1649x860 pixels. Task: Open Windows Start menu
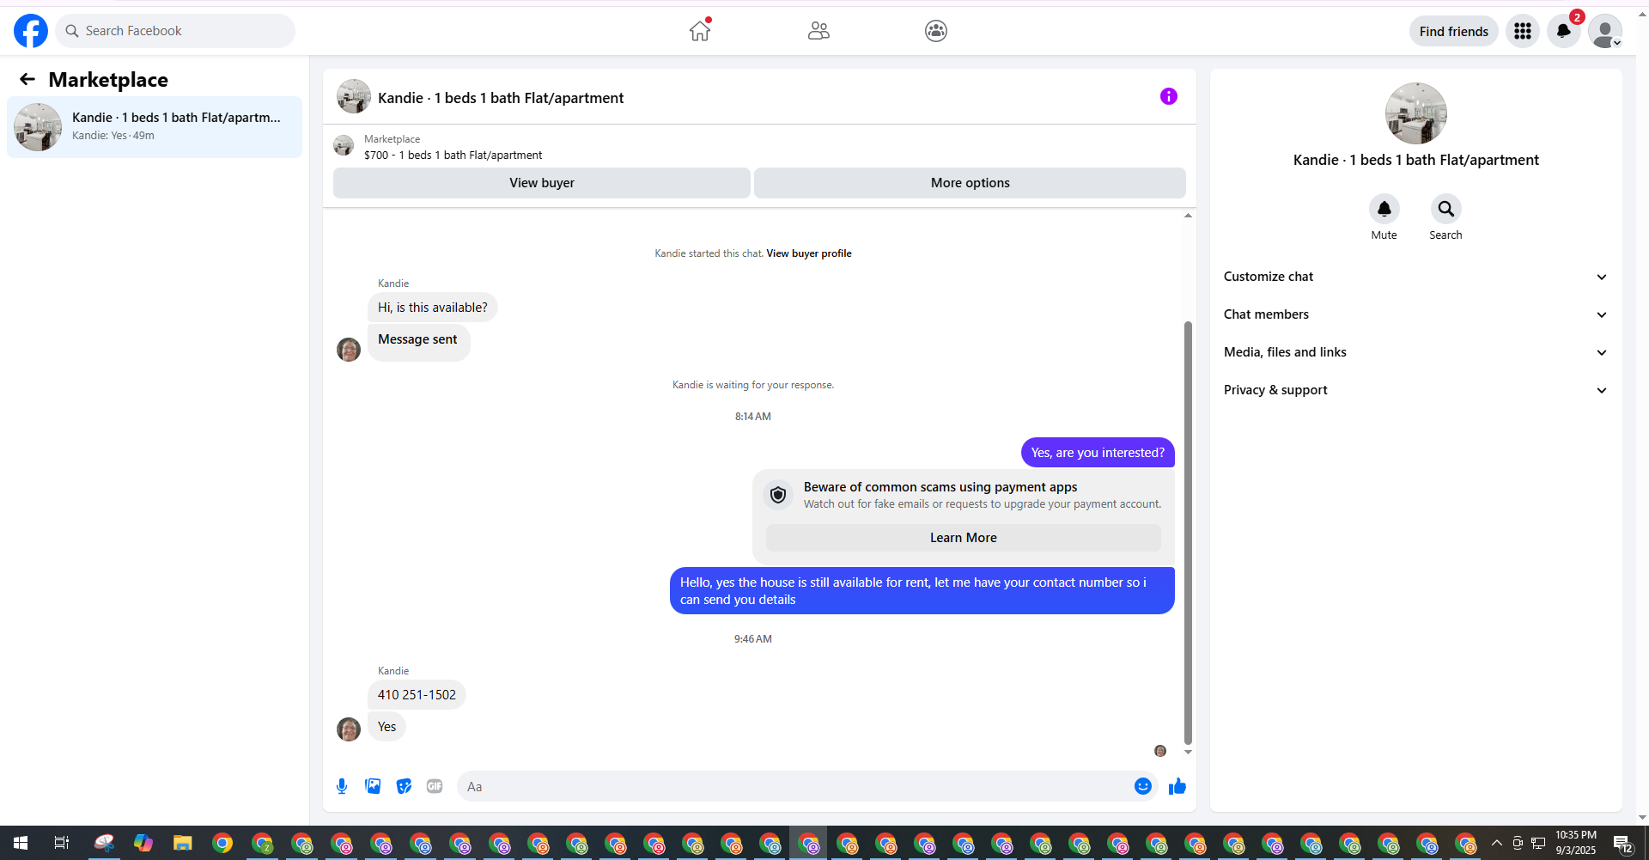click(x=21, y=843)
